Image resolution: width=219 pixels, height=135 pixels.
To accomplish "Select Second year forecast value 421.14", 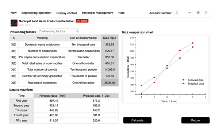I will click(x=54, y=105).
